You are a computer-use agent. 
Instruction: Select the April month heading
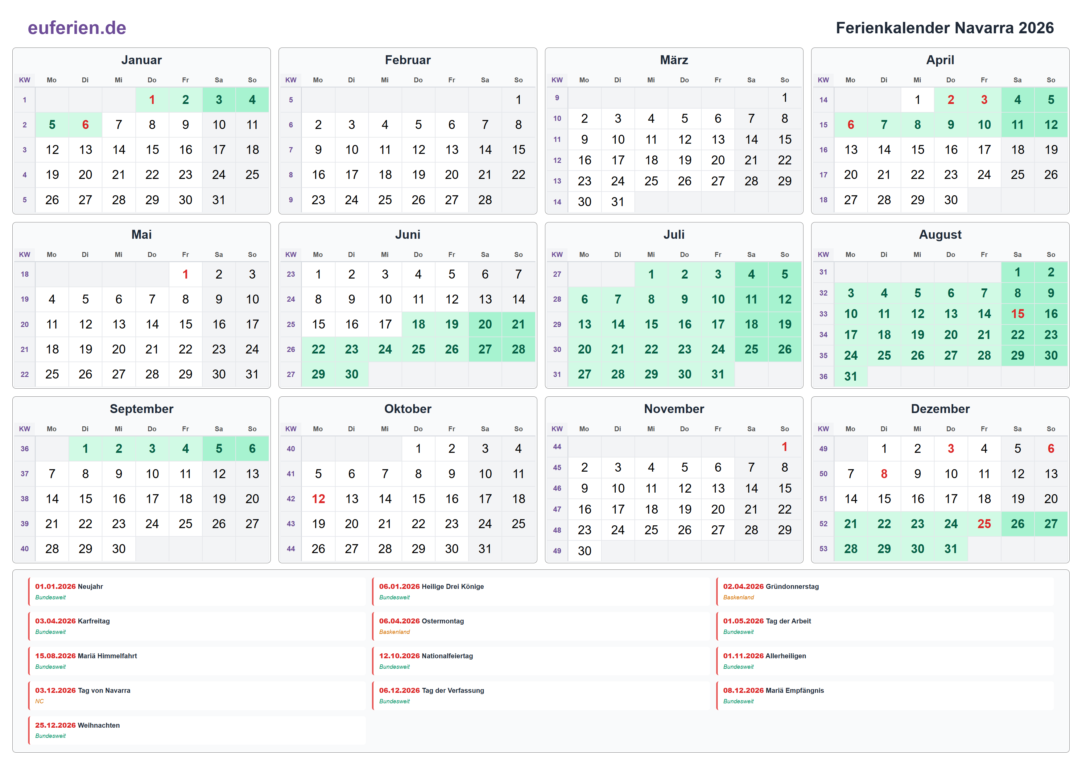click(940, 60)
